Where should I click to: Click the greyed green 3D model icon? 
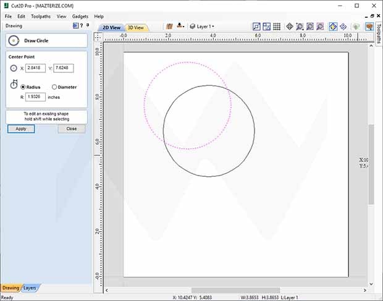pyautogui.click(x=356, y=27)
